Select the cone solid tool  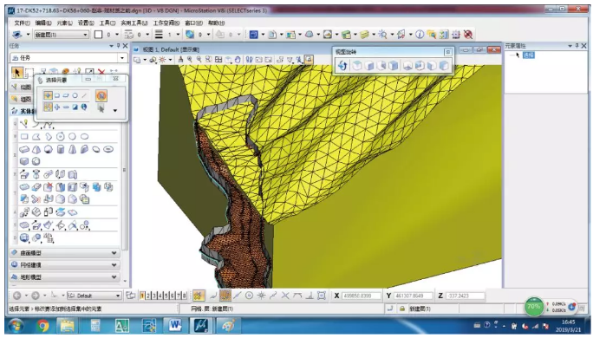pyautogui.click(x=72, y=149)
